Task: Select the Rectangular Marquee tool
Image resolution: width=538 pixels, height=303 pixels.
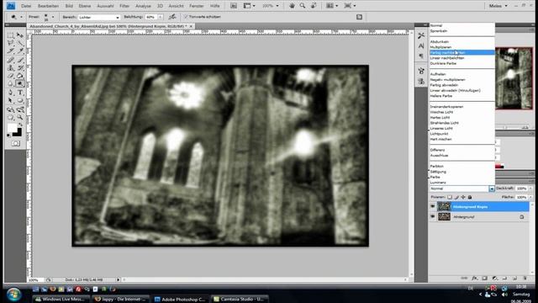Action: point(10,35)
